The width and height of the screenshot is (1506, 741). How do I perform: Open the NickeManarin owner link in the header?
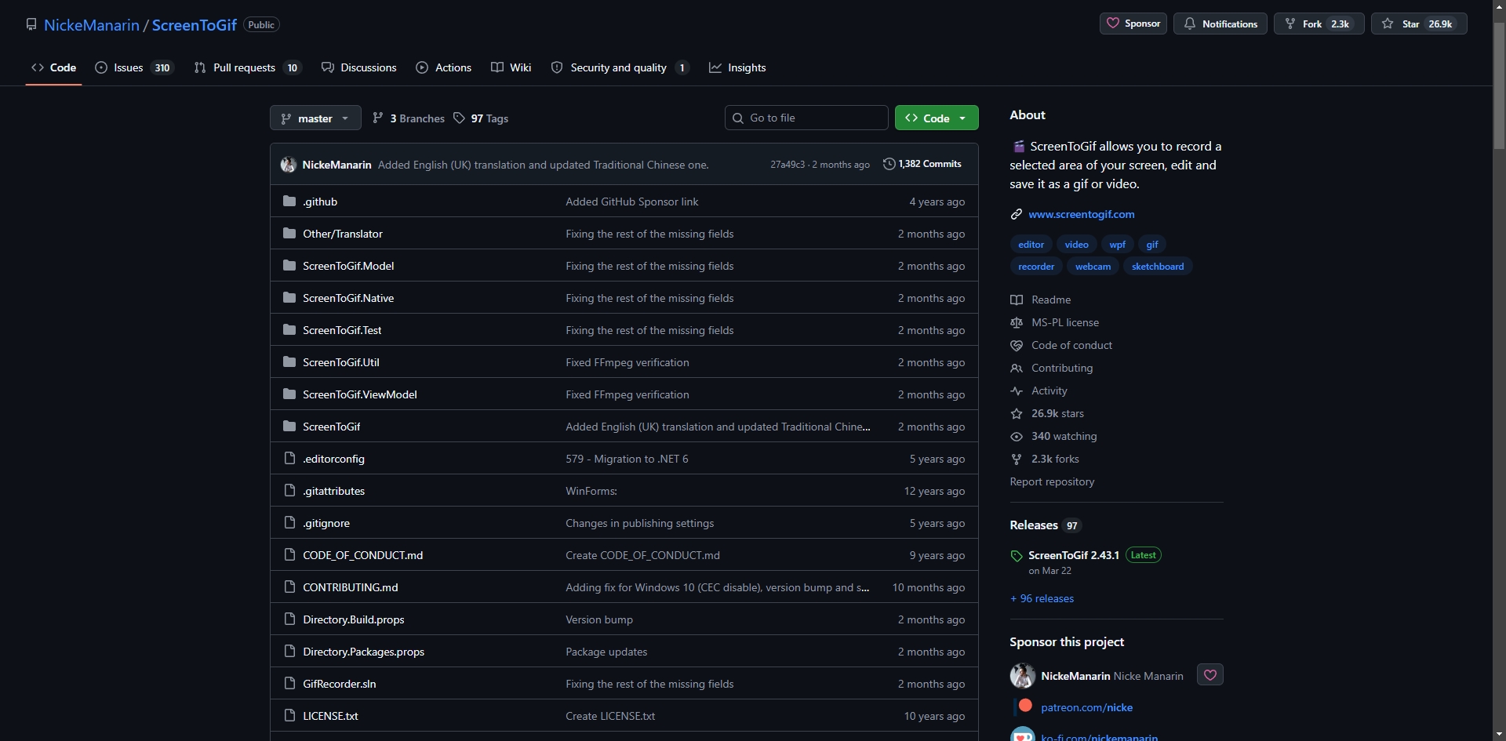pyautogui.click(x=92, y=25)
